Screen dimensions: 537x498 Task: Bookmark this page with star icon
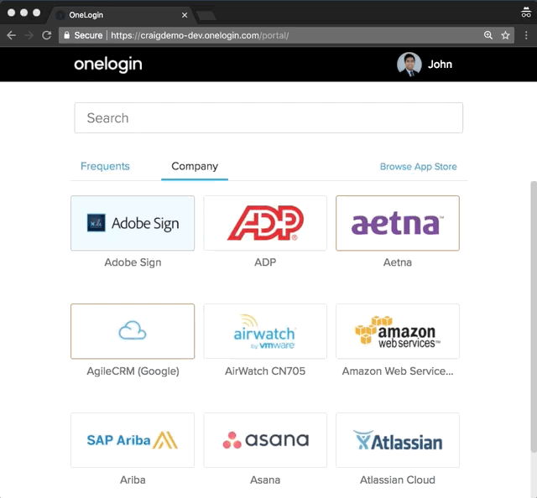(505, 35)
